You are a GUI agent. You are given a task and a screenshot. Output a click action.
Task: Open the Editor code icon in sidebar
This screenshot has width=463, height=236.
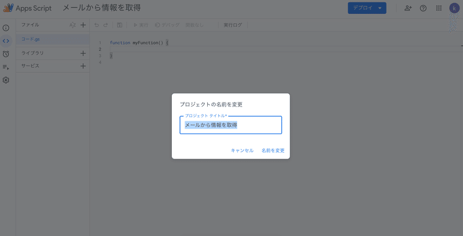6,41
